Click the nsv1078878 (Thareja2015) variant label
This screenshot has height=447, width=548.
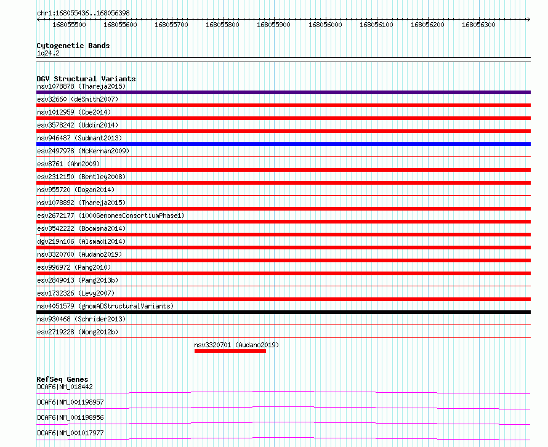[x=81, y=86]
